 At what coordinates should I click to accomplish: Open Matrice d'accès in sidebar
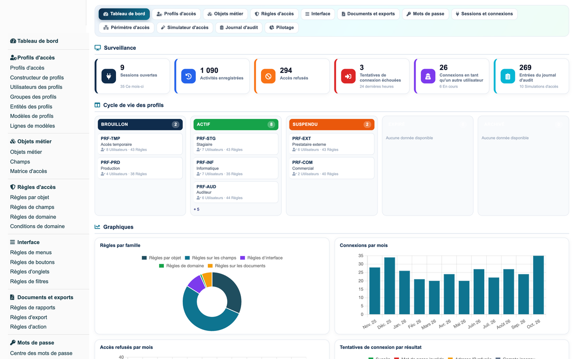[29, 172]
